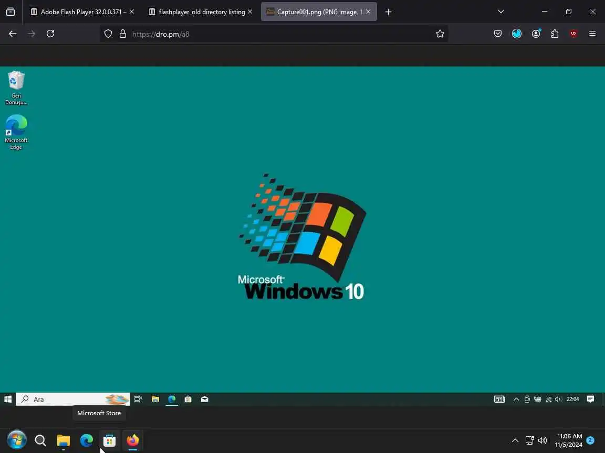Screen dimensions: 605x453
Task: Select the Capture001.png image tab
Action: 319,12
